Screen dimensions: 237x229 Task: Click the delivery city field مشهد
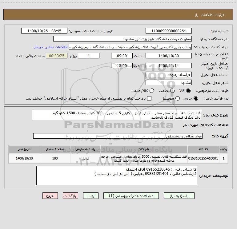click(x=169, y=83)
